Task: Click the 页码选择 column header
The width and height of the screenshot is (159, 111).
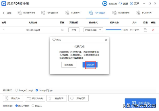Action: click(74, 23)
